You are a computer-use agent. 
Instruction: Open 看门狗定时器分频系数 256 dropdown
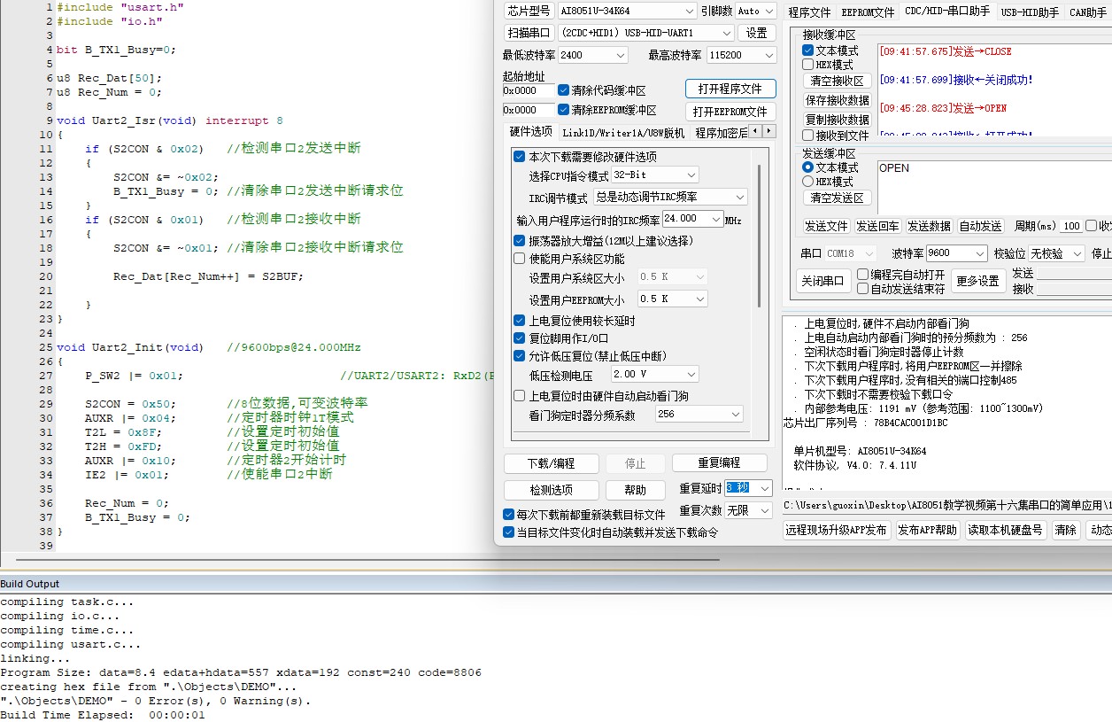[x=699, y=415]
